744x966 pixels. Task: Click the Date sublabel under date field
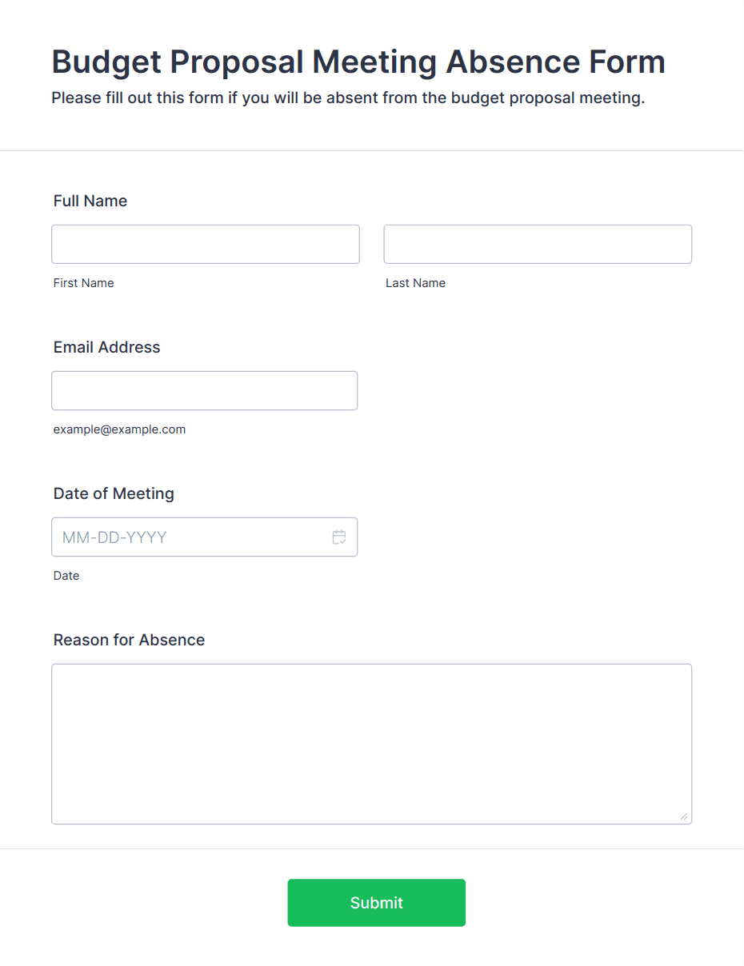(x=66, y=576)
